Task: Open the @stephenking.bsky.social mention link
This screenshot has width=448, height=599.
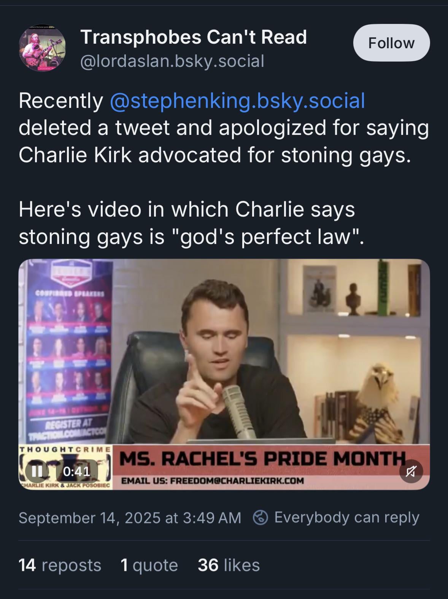Action: (x=237, y=100)
